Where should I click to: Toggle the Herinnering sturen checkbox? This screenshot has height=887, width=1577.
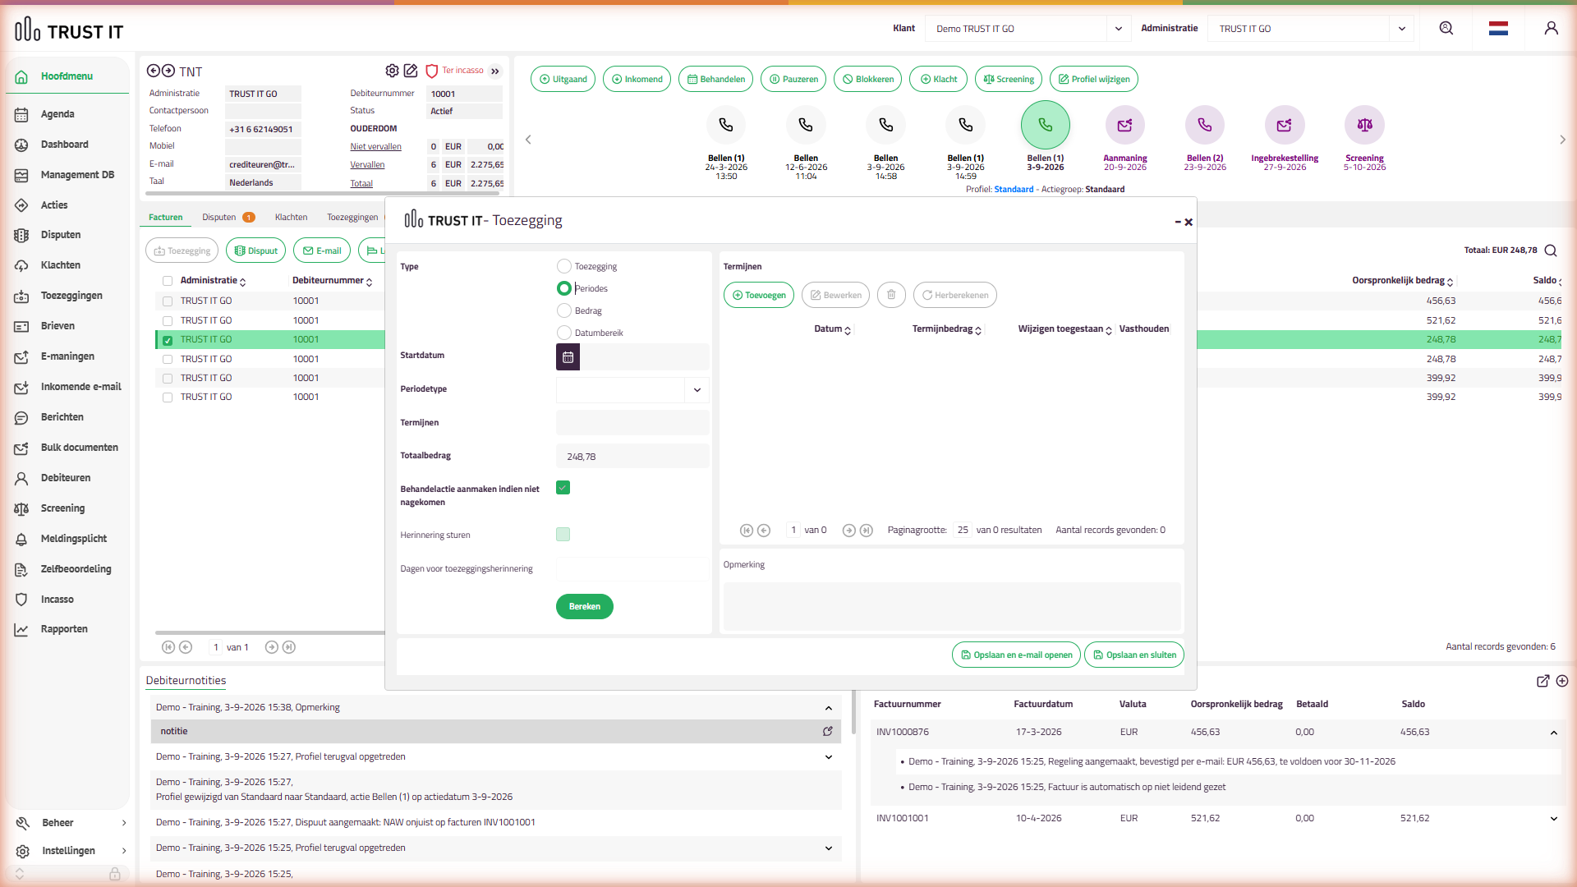coord(563,535)
